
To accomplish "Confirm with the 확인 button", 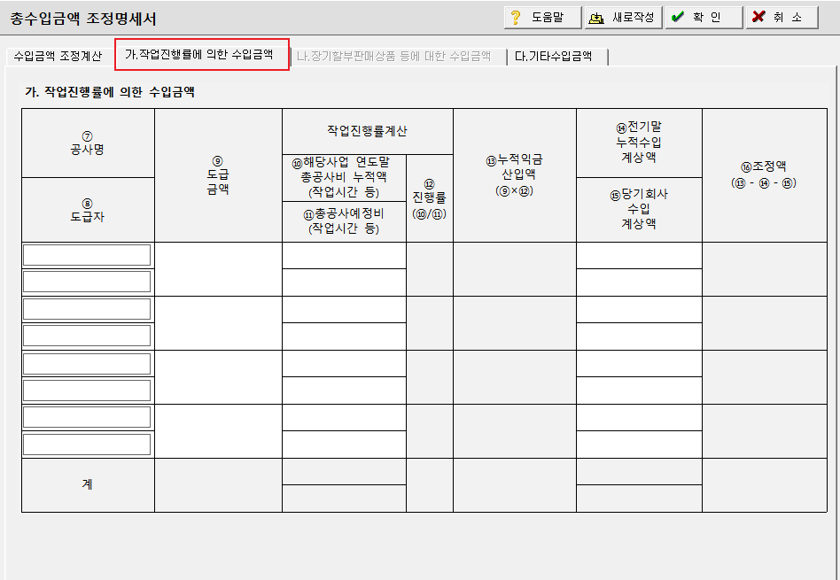I will pyautogui.click(x=704, y=17).
